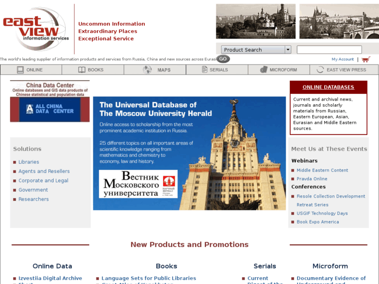379x284 pixels.
Task: Open Resole Collection Development Retreat Series link
Action: 331,201
